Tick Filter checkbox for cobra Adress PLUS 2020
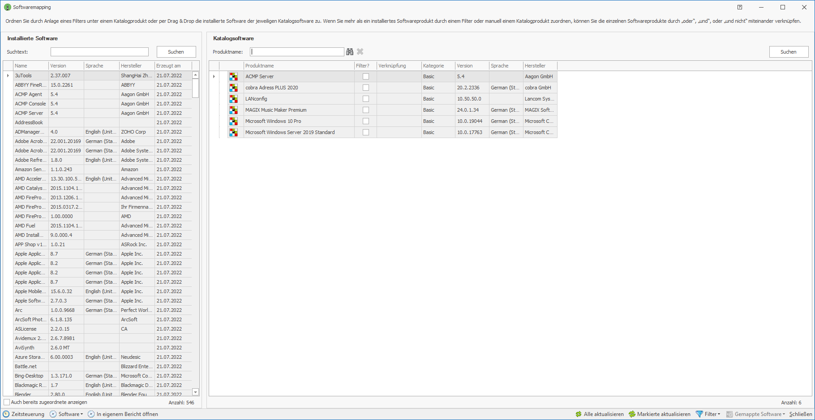The height and width of the screenshot is (420, 815). click(366, 88)
